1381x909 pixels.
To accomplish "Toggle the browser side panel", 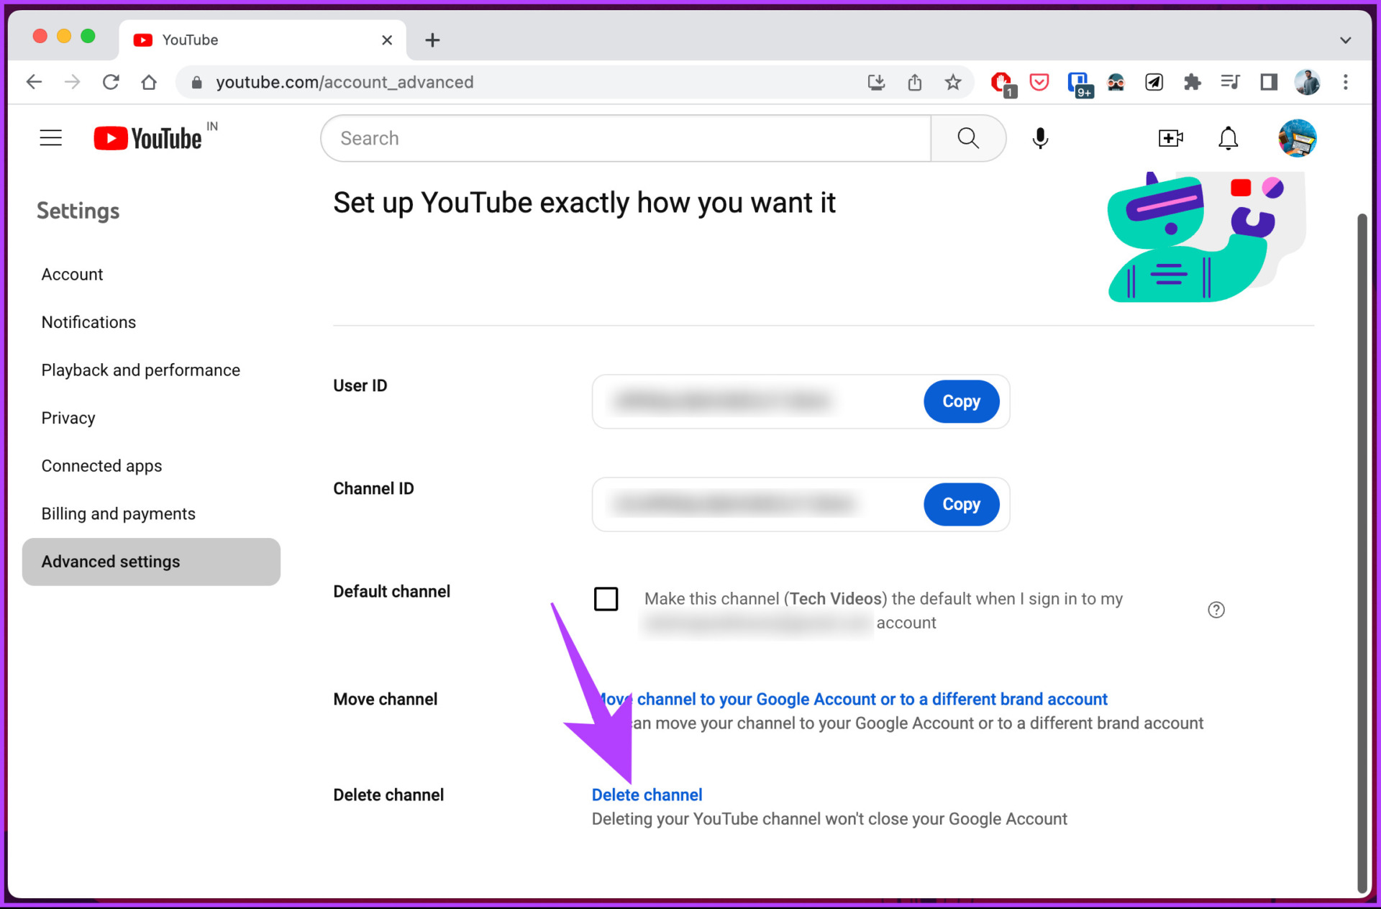I will click(1269, 82).
